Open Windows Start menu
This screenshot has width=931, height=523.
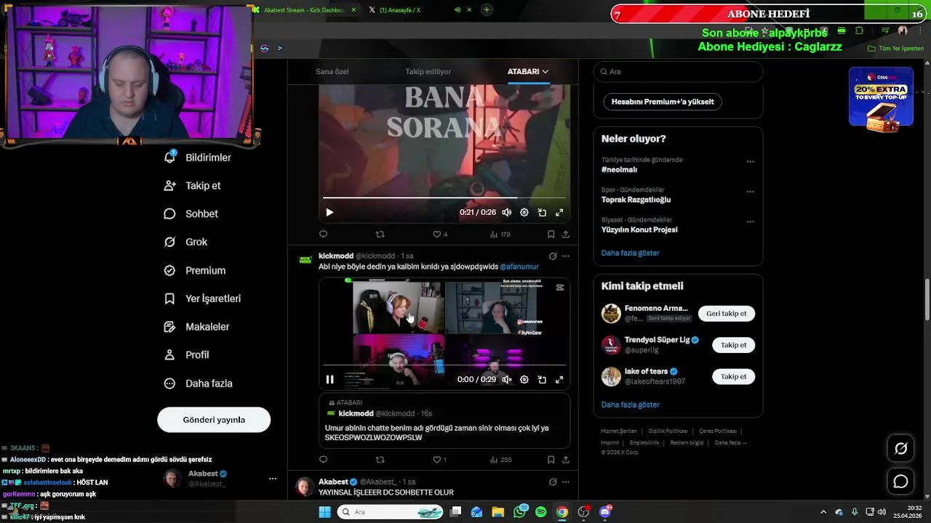pyautogui.click(x=325, y=512)
